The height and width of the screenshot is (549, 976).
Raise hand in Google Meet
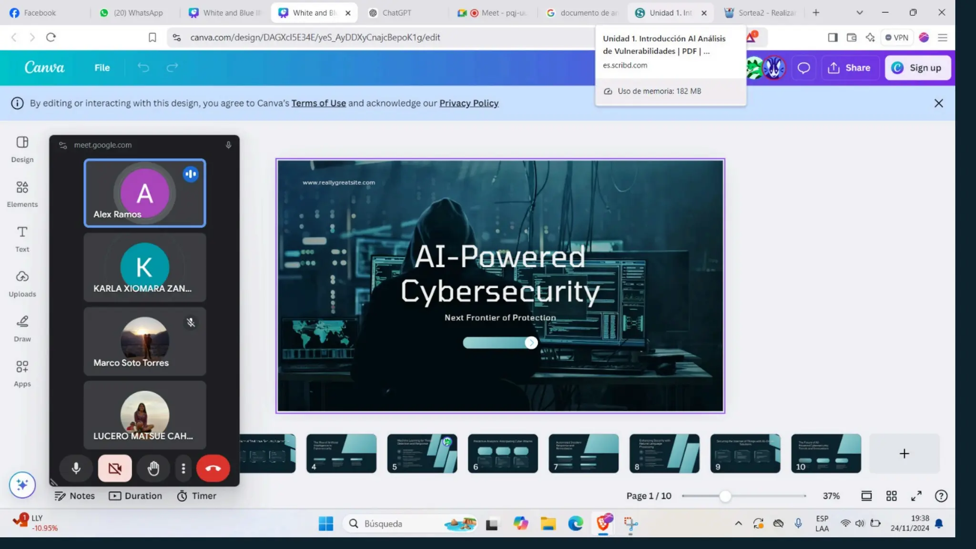(x=153, y=468)
